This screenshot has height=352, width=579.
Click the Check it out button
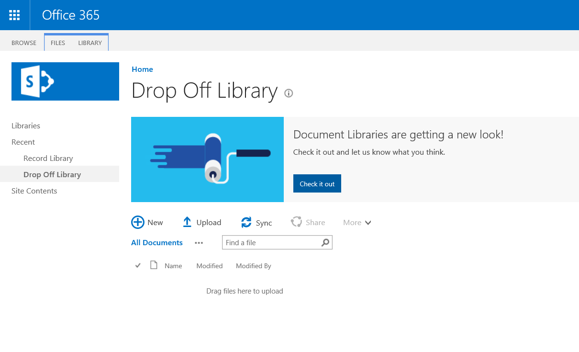317,183
